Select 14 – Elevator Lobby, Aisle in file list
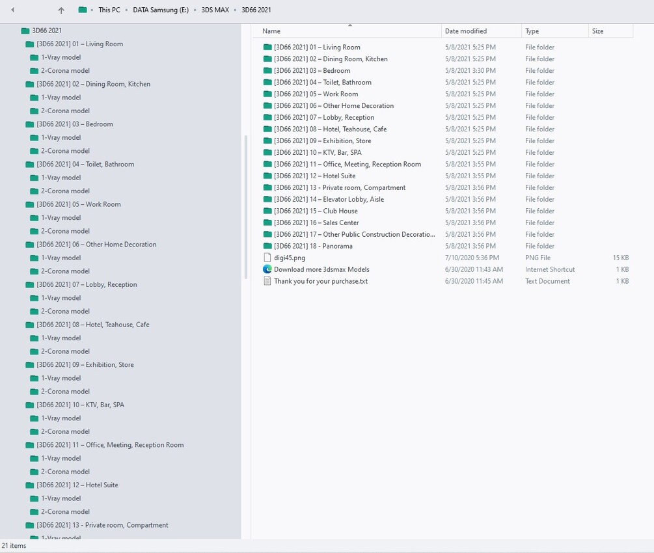This screenshot has width=654, height=553. 329,199
